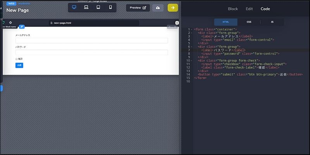
Task: Click the label パスワード code on line 7
Action: tap(224, 50)
